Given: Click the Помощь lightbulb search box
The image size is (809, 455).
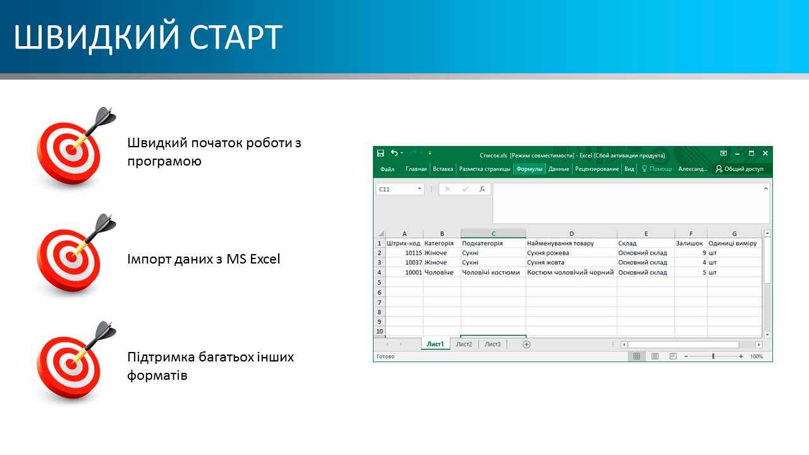Looking at the screenshot, I should (657, 169).
